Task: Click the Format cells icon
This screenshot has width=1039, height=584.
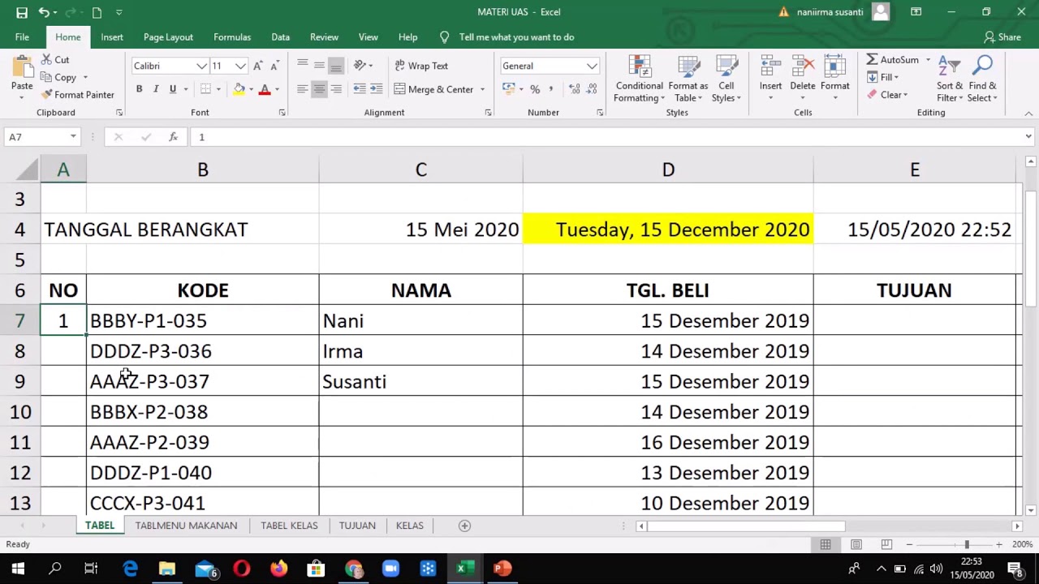Action: click(x=834, y=67)
